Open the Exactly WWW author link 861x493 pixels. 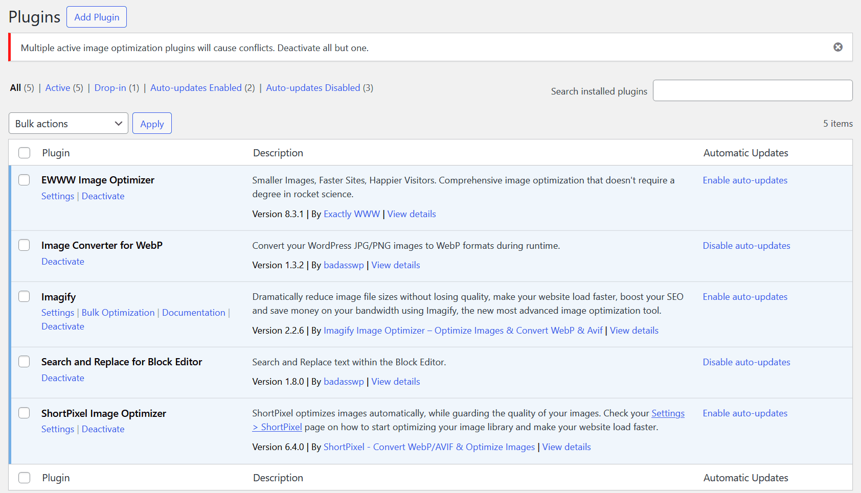(x=352, y=214)
